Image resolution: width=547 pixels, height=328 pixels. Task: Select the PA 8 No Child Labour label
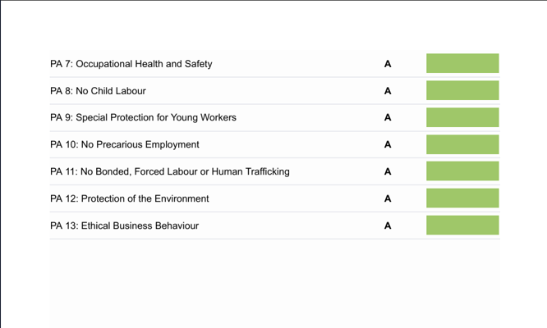[x=98, y=91]
